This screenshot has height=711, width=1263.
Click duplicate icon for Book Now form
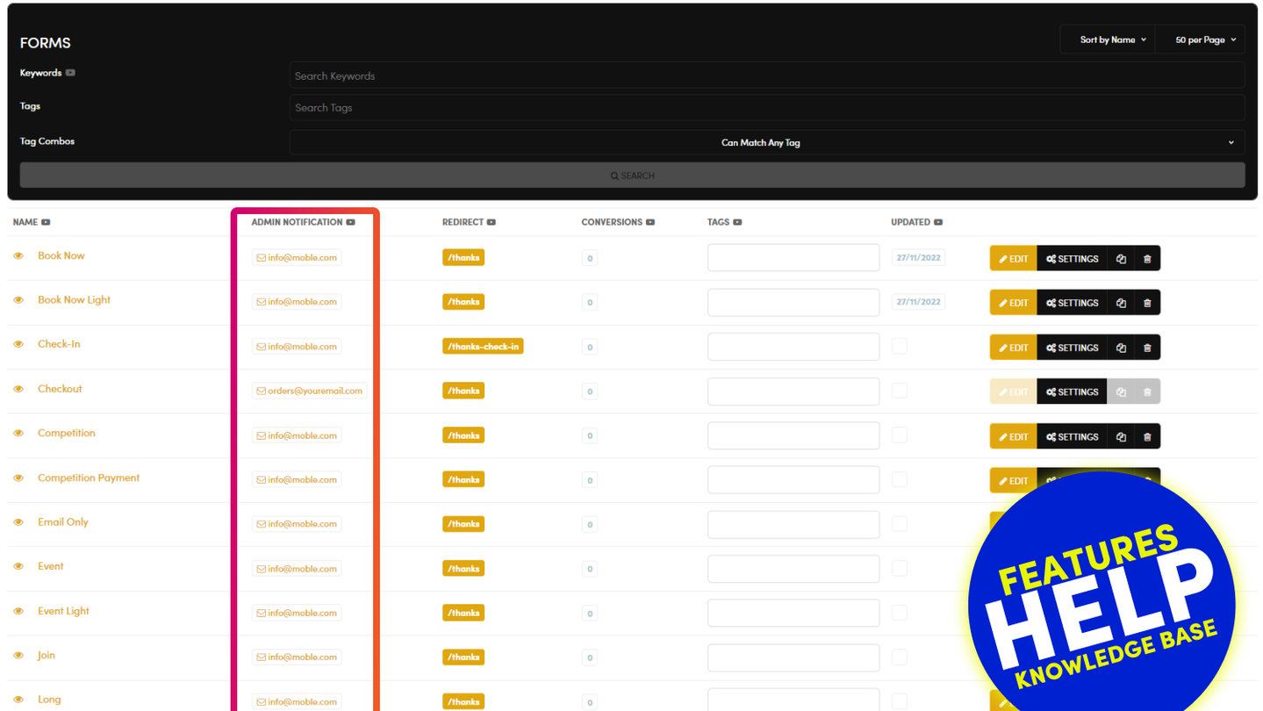[x=1121, y=259]
